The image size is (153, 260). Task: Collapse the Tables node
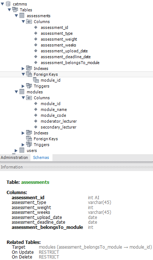(9, 10)
